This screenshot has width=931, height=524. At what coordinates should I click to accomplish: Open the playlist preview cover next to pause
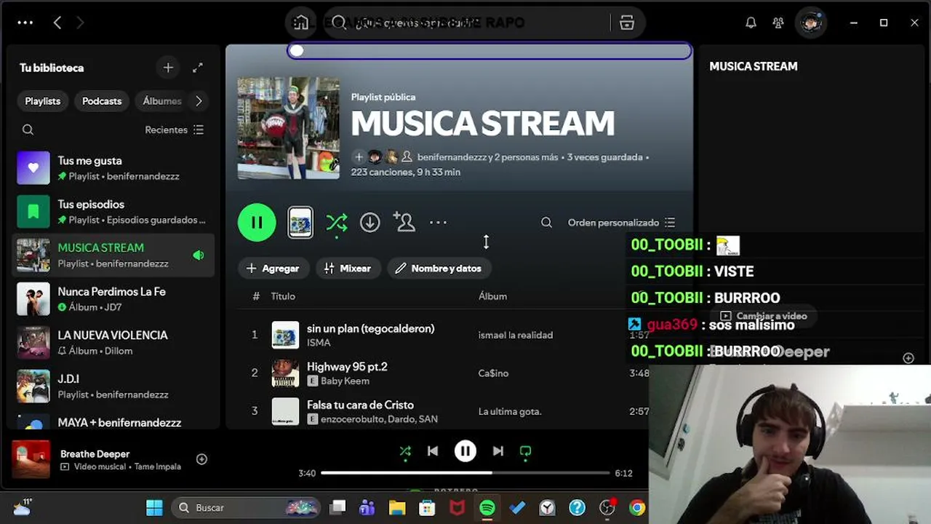(x=300, y=223)
